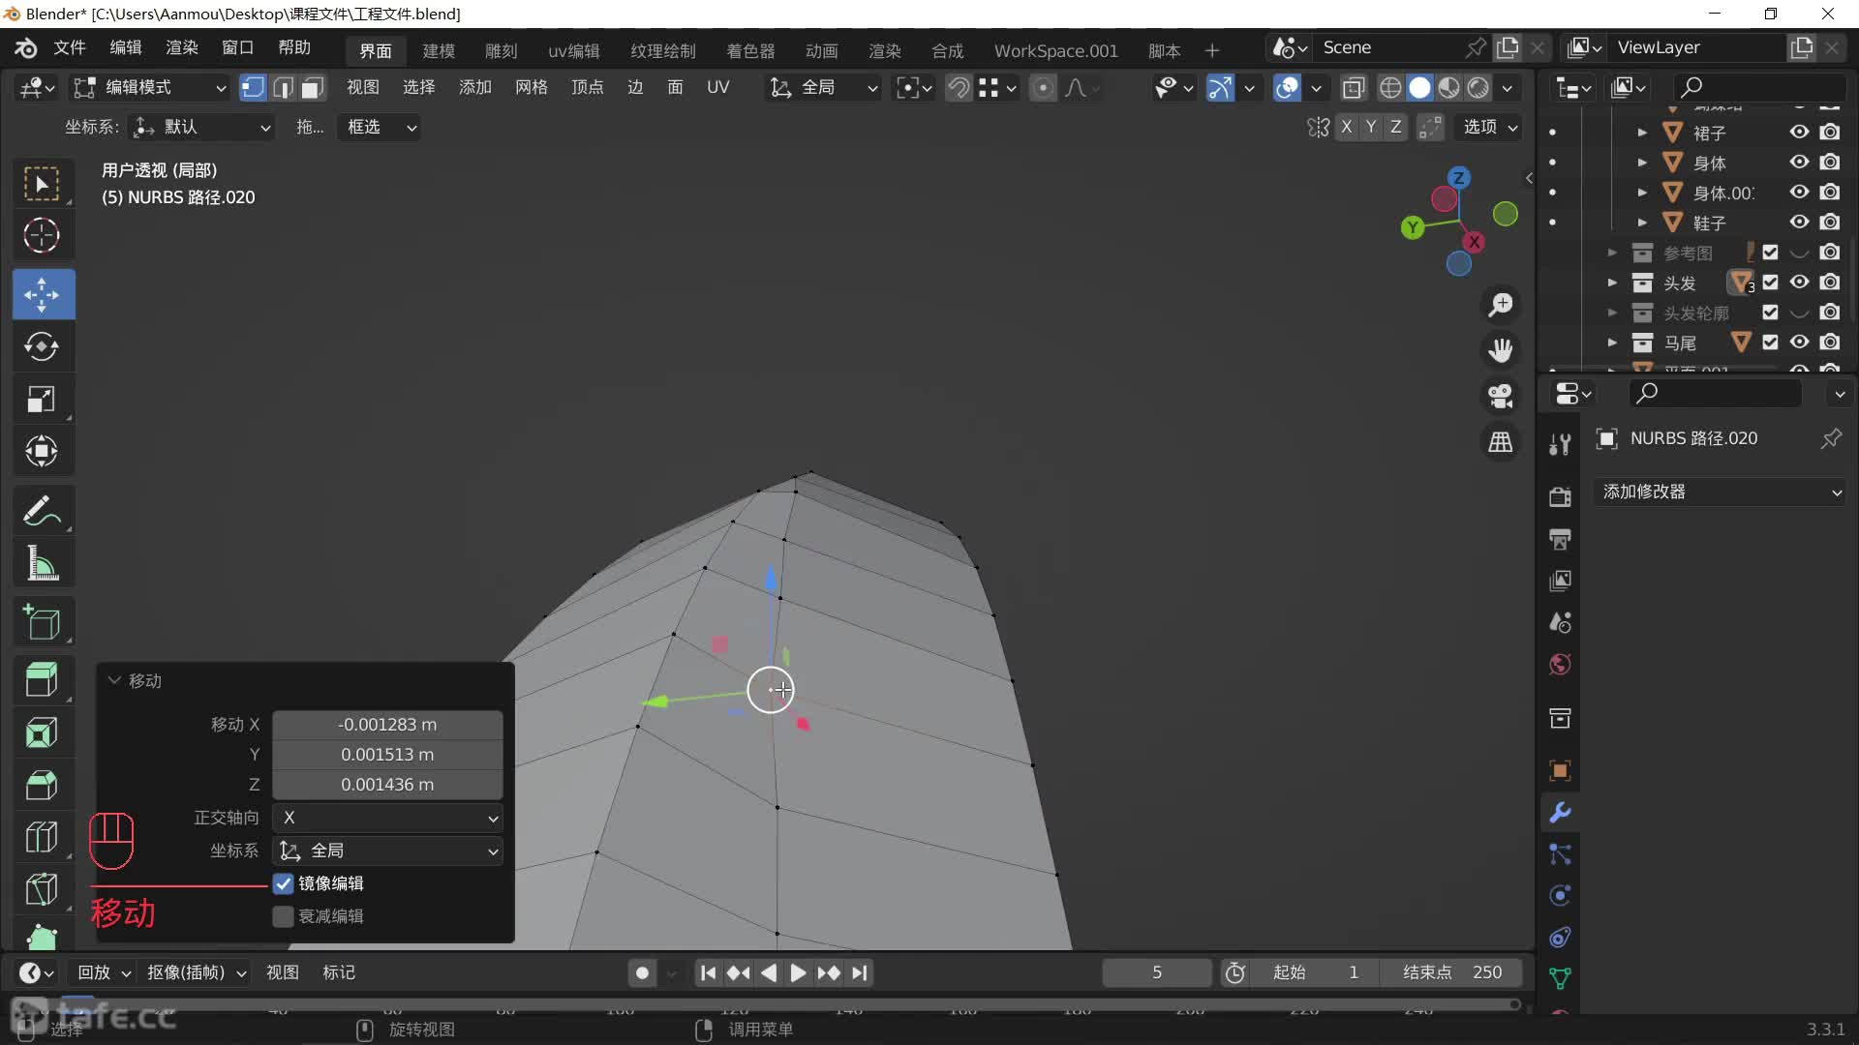Select the Scale tool
Viewport: 1859px width, 1045px height.
coord(42,399)
